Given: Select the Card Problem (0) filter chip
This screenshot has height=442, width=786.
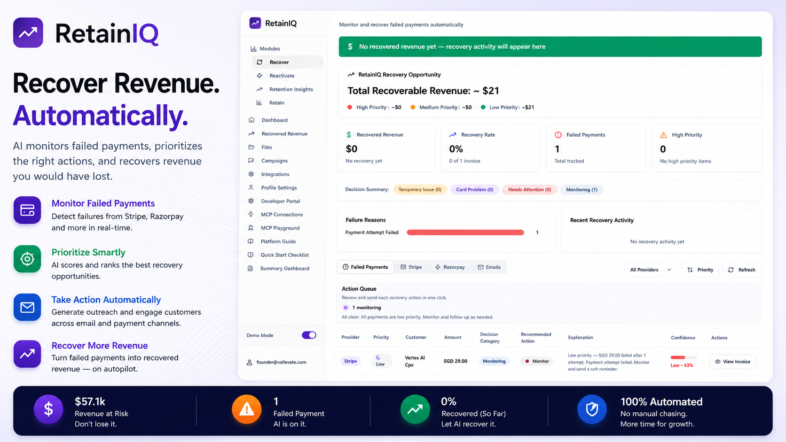Looking at the screenshot, I should [x=474, y=190].
